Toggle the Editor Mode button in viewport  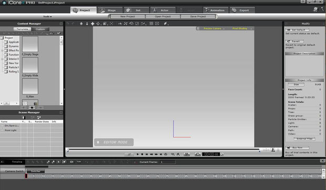click(114, 142)
